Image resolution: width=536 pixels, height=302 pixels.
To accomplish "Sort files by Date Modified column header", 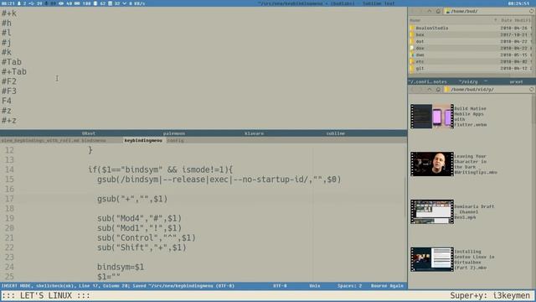I will coord(516,20).
